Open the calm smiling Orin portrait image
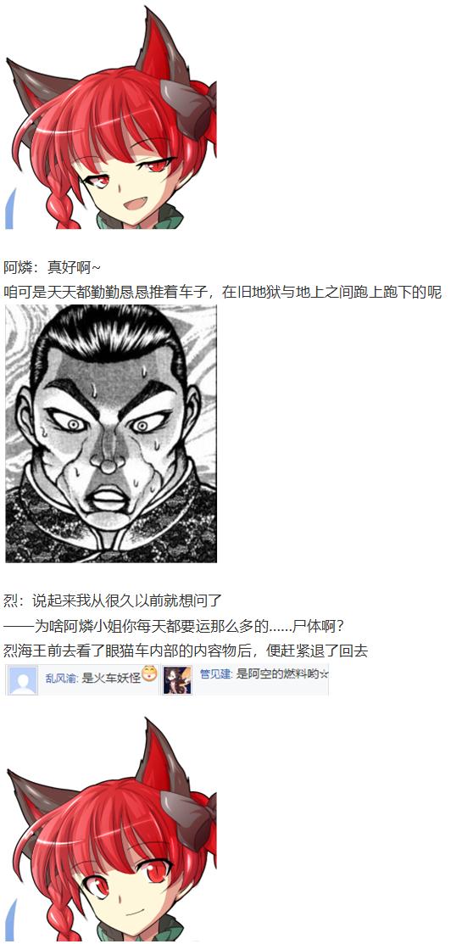Screen dimensions: 473x944 111,829
